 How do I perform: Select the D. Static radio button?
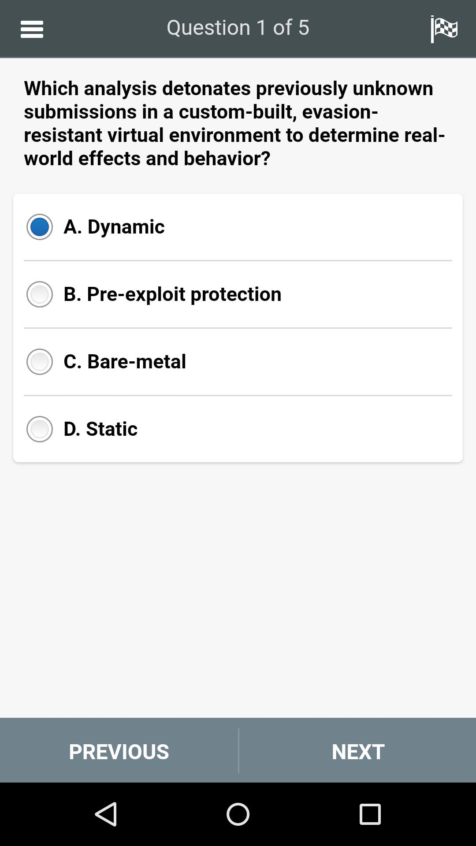click(x=40, y=429)
